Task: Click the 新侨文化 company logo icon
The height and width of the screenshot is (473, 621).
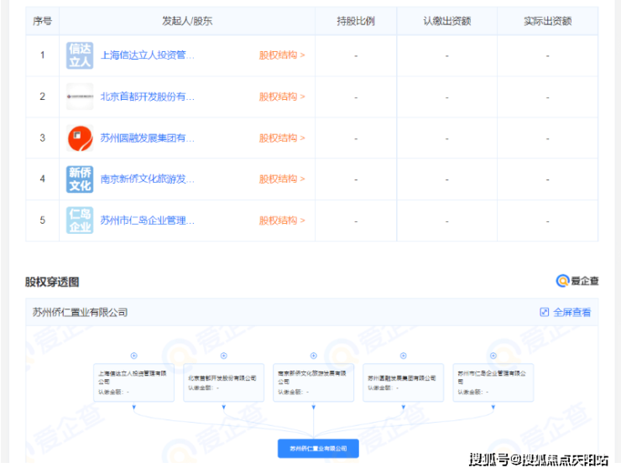Action: (80, 179)
